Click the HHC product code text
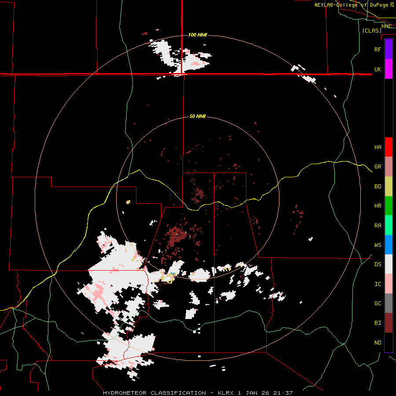The width and height of the screenshot is (396, 396). tap(386, 26)
